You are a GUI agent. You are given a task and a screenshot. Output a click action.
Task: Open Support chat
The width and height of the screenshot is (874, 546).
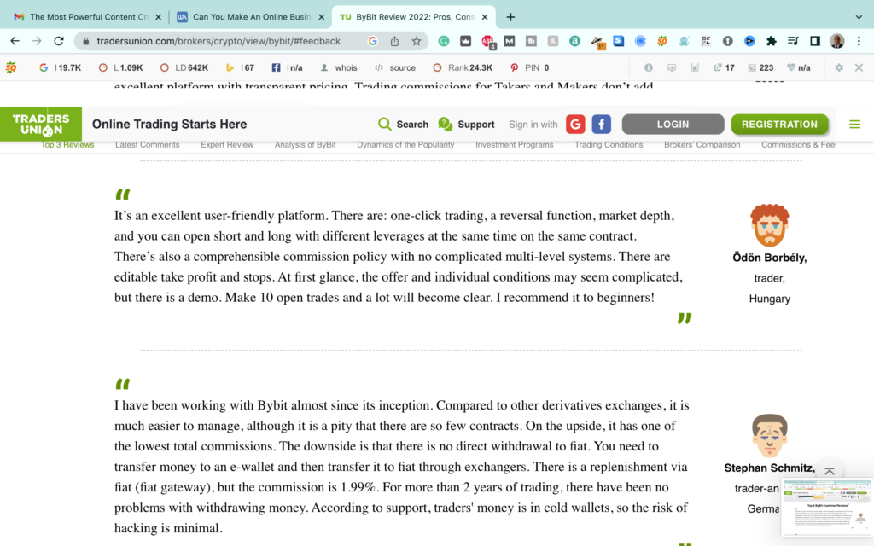tap(466, 125)
